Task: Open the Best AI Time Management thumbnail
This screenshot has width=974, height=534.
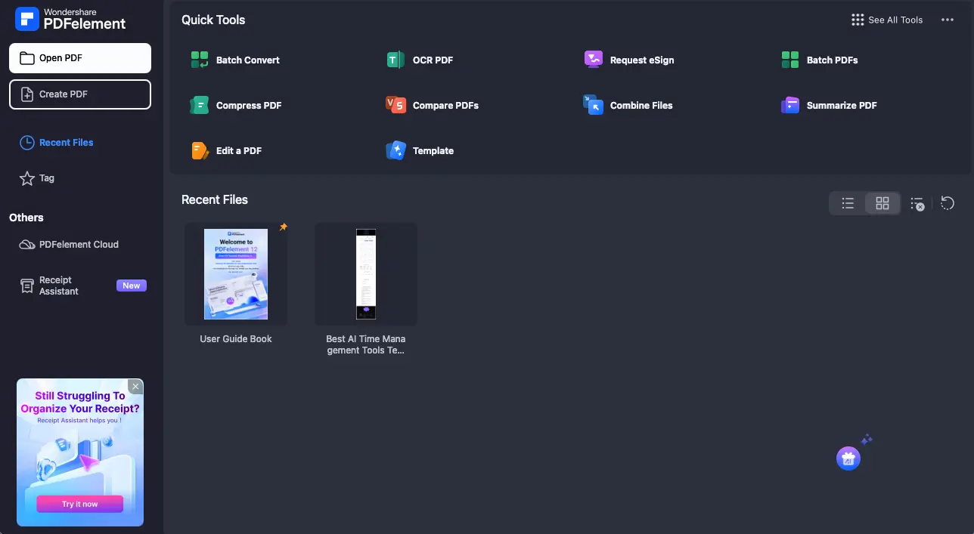Action: click(366, 274)
